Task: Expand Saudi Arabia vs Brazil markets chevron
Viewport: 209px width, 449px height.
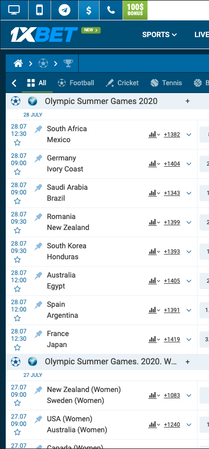Action: [x=189, y=193]
